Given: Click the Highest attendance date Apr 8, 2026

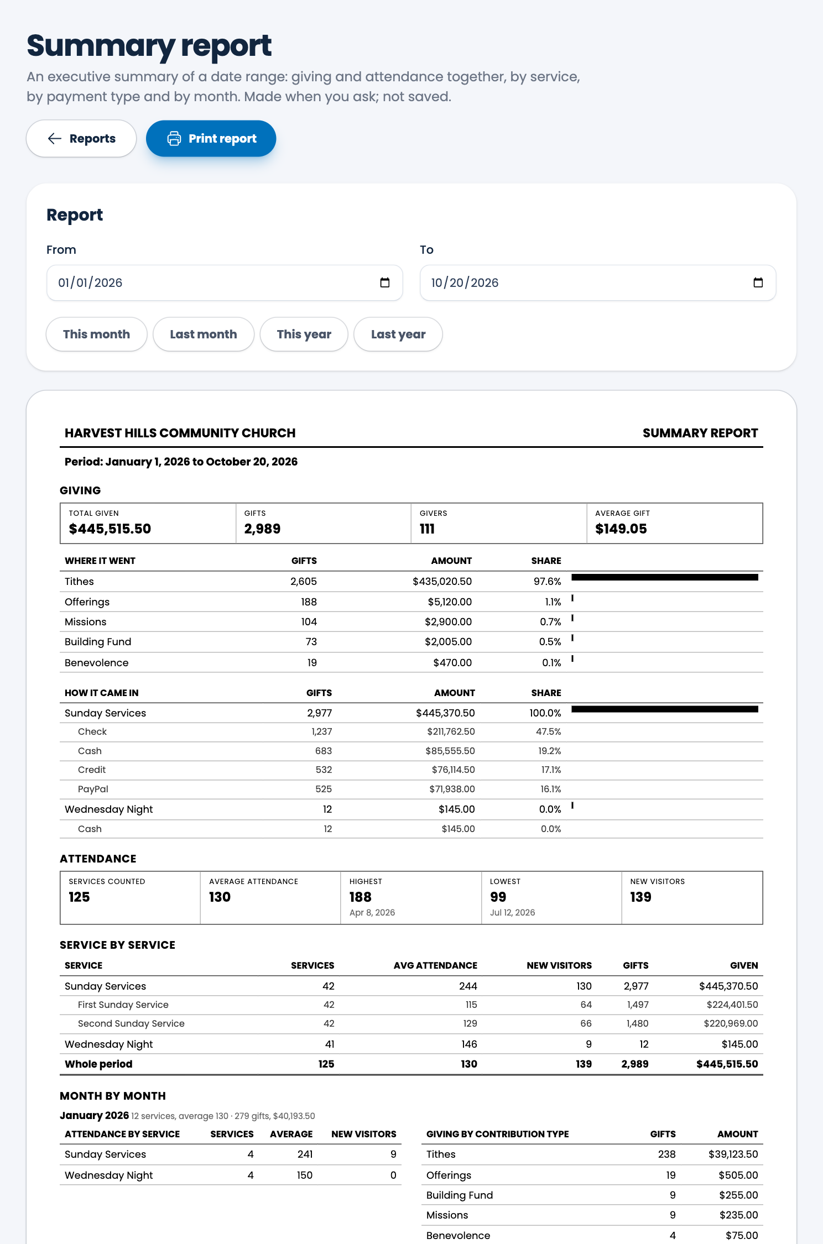Looking at the screenshot, I should [x=372, y=913].
